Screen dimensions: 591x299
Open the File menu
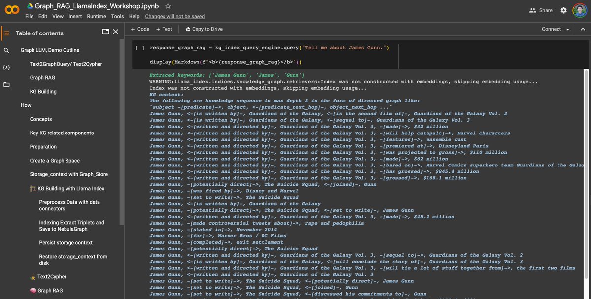pyautogui.click(x=29, y=16)
